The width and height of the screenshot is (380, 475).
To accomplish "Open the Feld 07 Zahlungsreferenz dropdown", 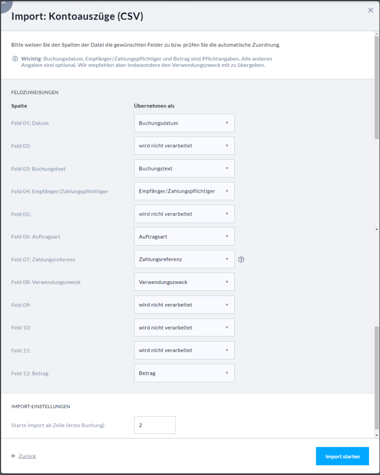I will tap(184, 259).
